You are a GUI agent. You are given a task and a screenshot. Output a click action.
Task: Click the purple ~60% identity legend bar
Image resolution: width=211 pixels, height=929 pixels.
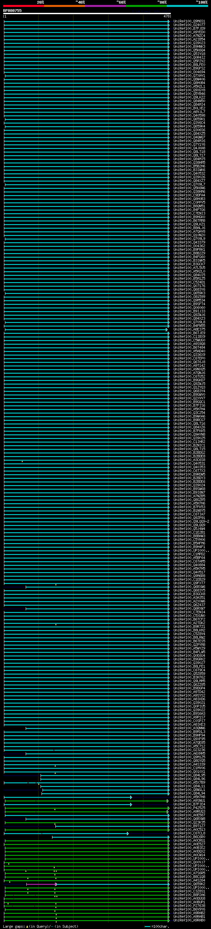point(106,6)
